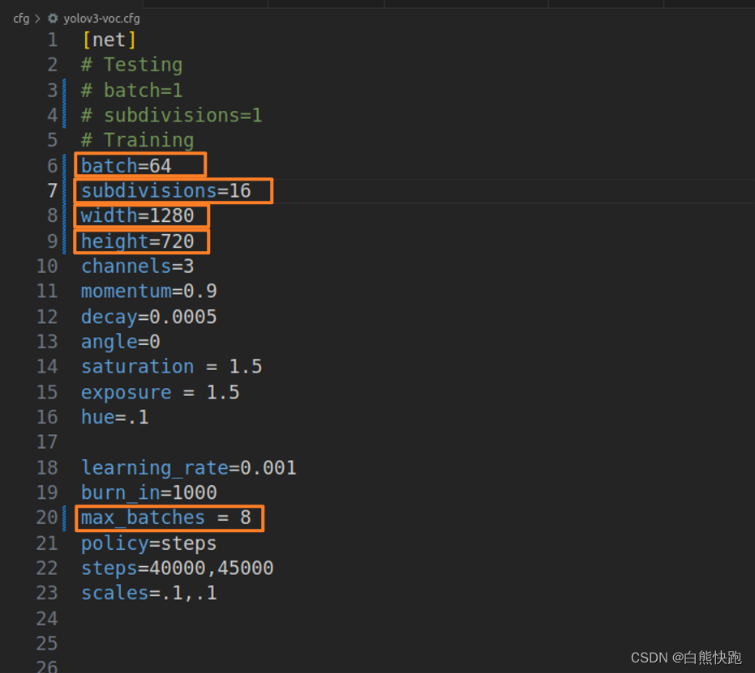
Task: Click the policy=steps line
Action: [x=148, y=543]
